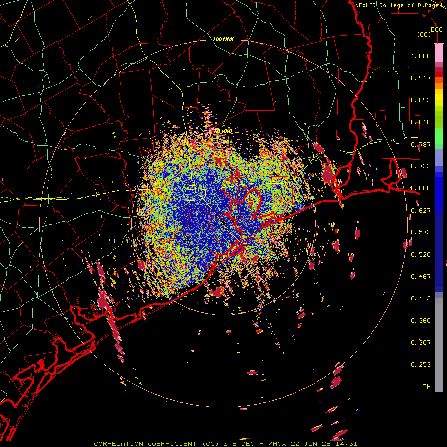Click the 0.893 scale value
The width and height of the screenshot is (447, 447).
pos(421,100)
